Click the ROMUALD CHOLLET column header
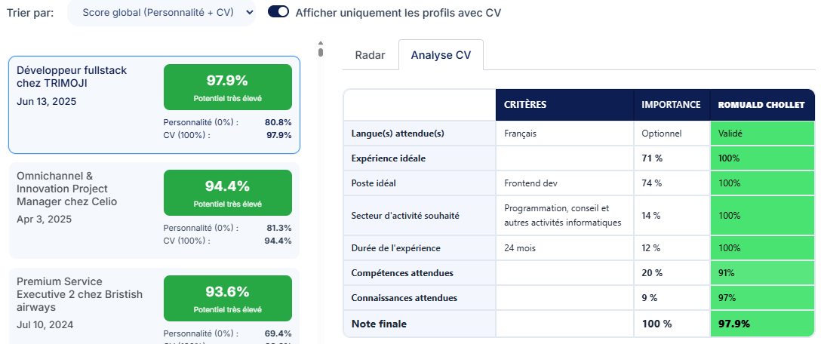 pyautogui.click(x=762, y=105)
